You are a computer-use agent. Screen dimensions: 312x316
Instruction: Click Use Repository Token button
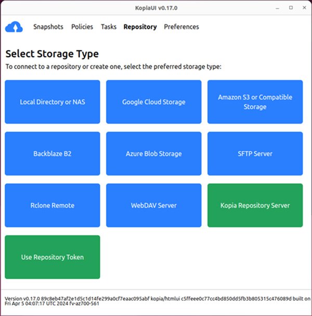click(53, 257)
